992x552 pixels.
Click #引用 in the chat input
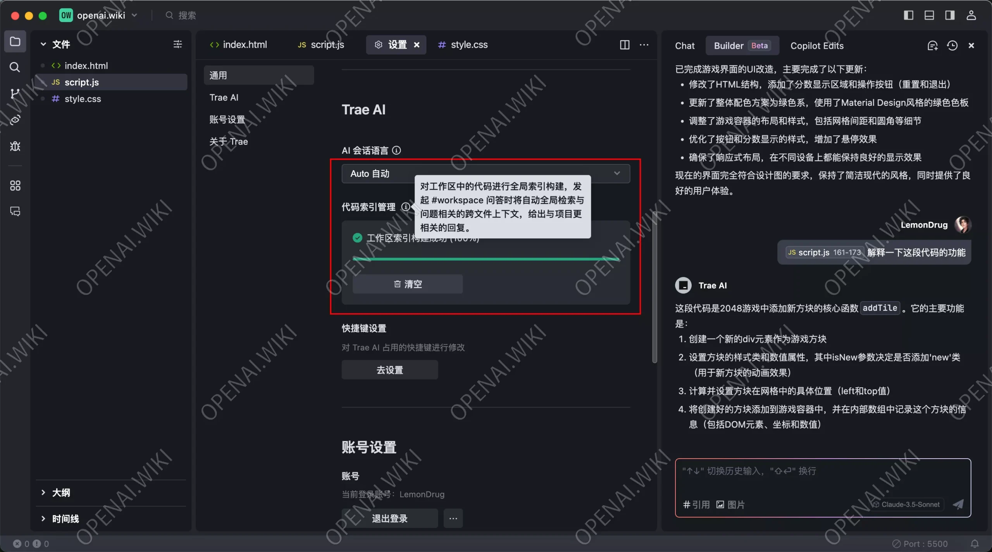696,505
